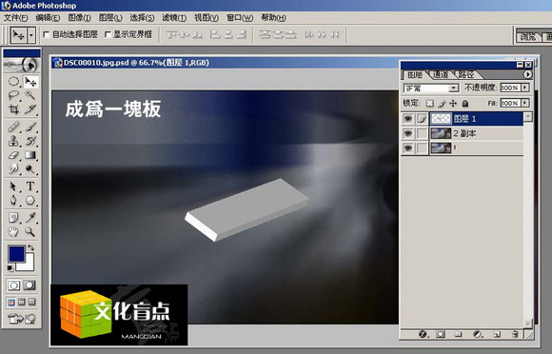
Task: Expand the 不透明度 opacity arrow
Action: 525,88
